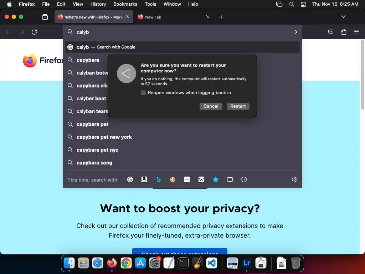The width and height of the screenshot is (365, 274).
Task: Click the go arrow in address bar
Action: [295, 32]
